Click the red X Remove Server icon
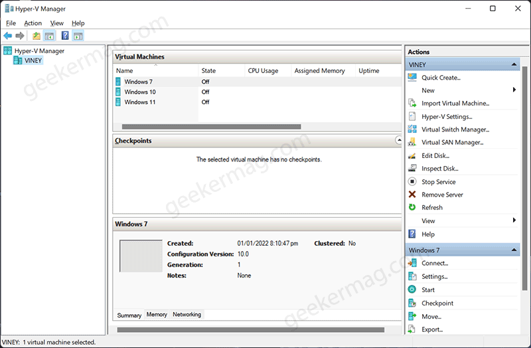 [x=412, y=194]
